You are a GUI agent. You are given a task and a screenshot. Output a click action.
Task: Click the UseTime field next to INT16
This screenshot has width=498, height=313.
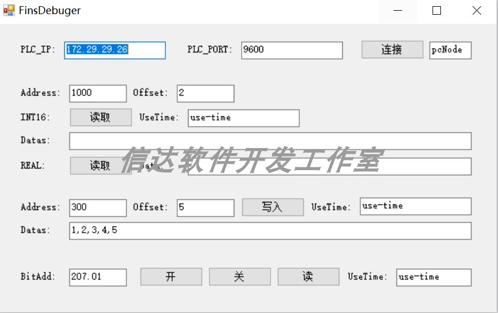(x=243, y=118)
